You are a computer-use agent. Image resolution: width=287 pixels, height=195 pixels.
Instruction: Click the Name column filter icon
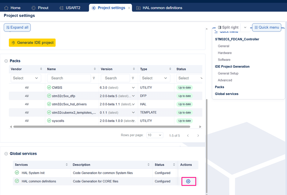coord(94,78)
